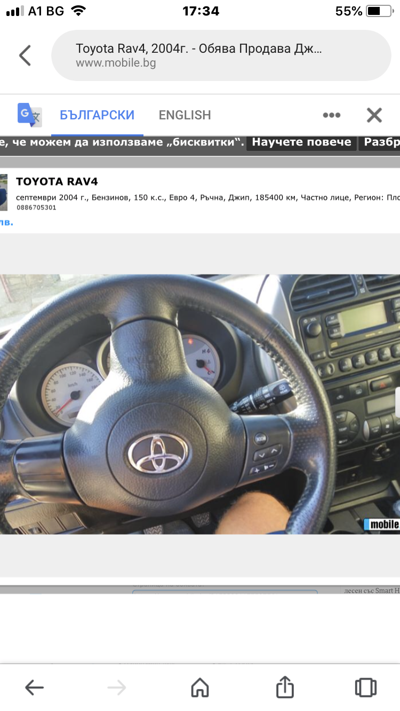This screenshot has width=400, height=711.
Task: Tap the steering wheel car photo
Action: [x=199, y=404]
